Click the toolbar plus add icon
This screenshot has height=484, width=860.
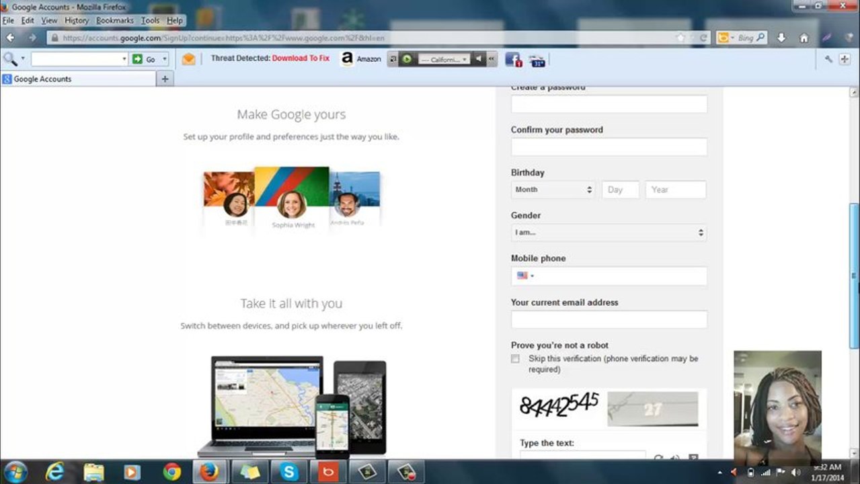point(844,59)
